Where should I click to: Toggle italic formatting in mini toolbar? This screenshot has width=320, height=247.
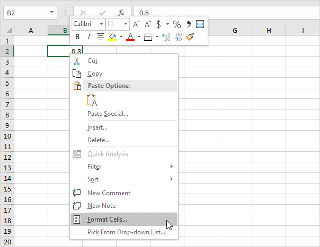88,36
